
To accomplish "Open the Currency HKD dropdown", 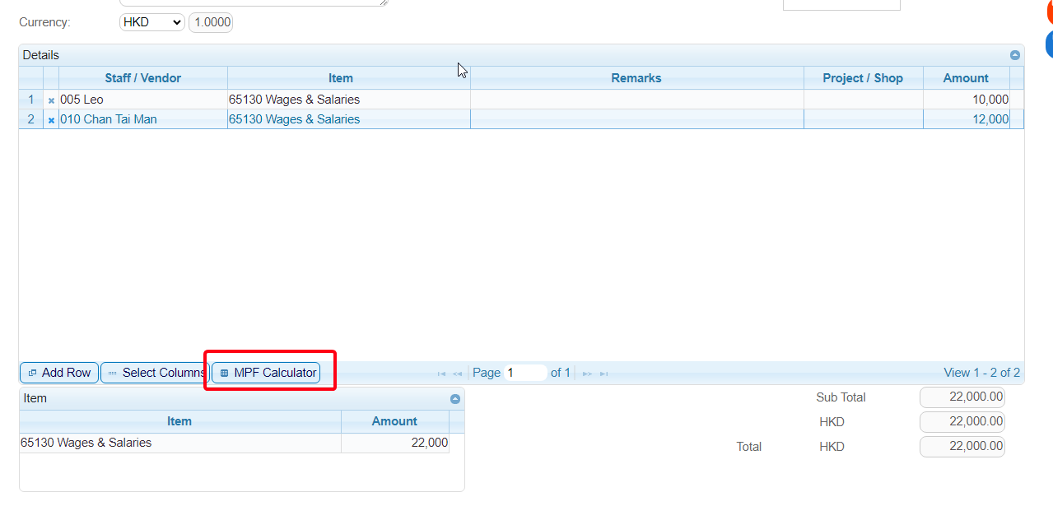I will pos(151,22).
